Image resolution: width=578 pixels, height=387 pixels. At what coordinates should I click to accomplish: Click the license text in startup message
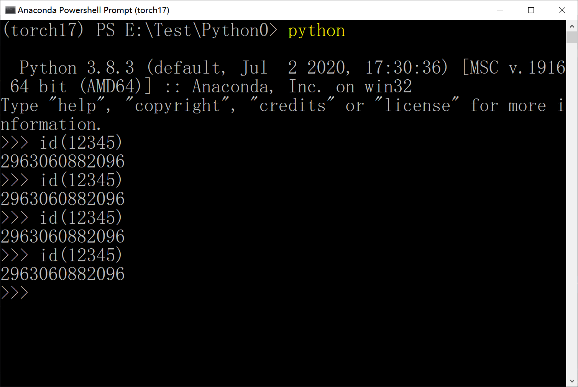coord(419,105)
